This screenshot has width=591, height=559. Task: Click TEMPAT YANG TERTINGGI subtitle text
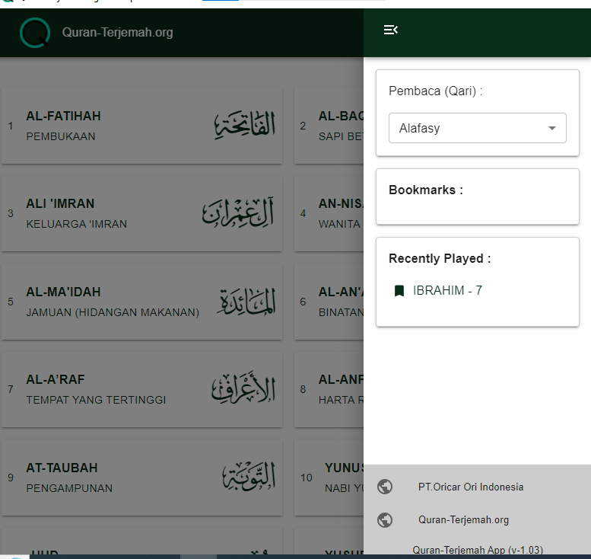click(x=96, y=400)
